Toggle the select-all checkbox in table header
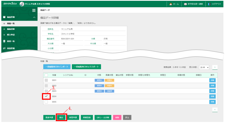The height and width of the screenshot is (123, 225). coord(46,75)
